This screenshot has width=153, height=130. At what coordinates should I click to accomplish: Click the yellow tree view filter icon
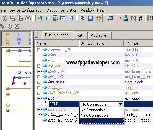(36, 33)
